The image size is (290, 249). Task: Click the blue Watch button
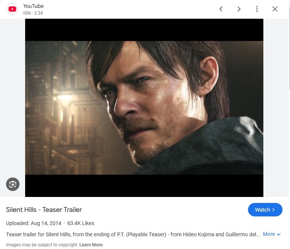pos(265,210)
